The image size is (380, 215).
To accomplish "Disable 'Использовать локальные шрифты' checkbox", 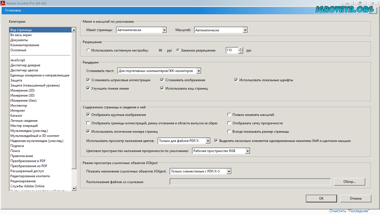I will (x=236, y=80).
